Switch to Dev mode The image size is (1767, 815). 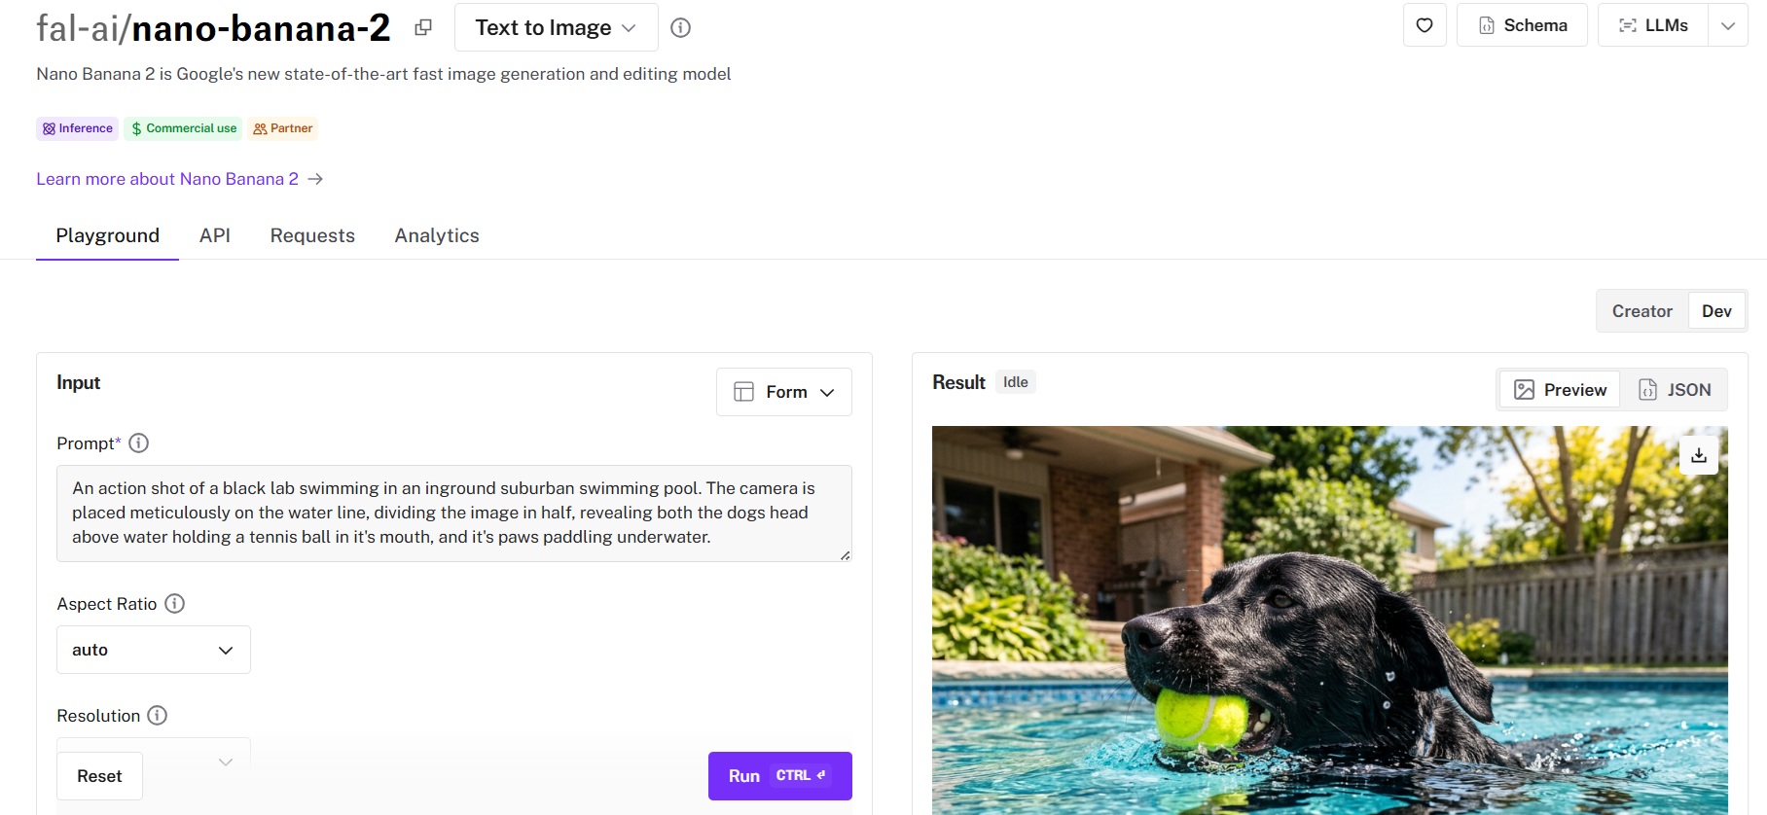point(1716,311)
